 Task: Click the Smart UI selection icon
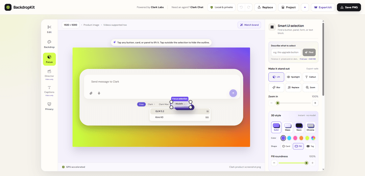(272, 27)
